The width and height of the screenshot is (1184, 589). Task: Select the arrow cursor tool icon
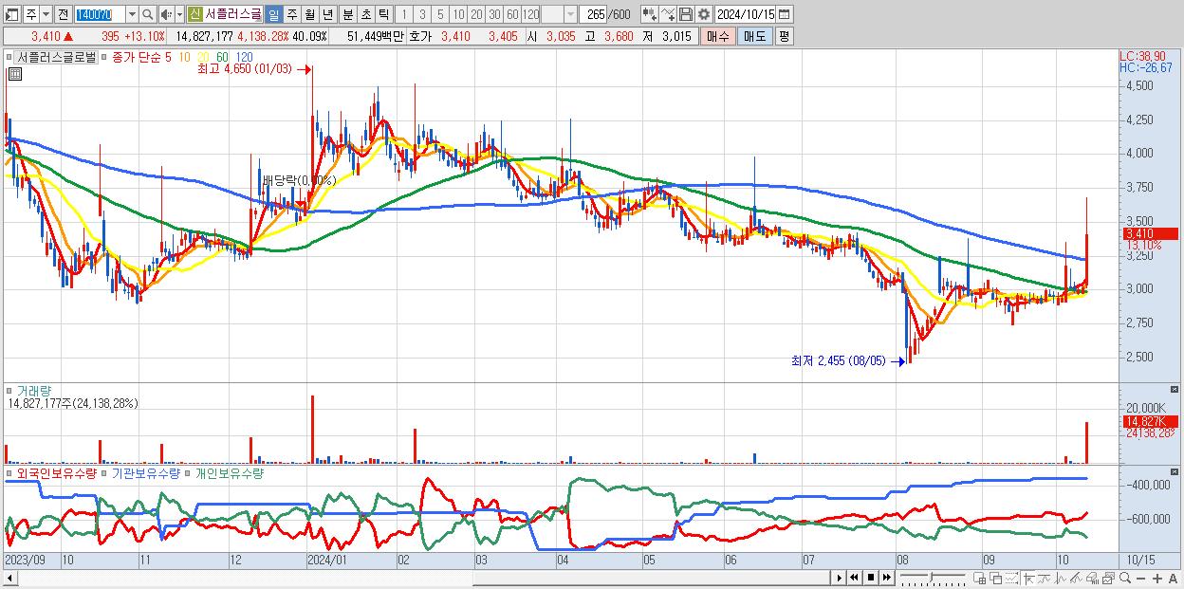coord(1028,578)
